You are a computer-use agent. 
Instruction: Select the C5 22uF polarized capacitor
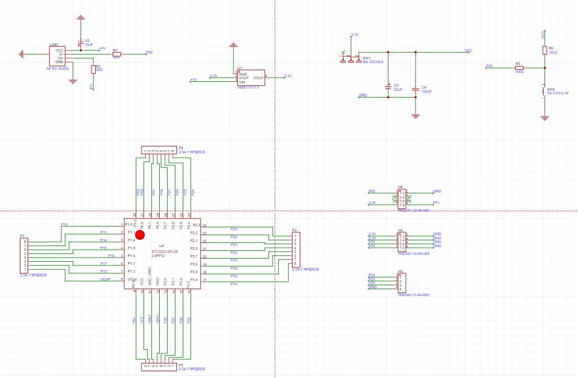388,87
